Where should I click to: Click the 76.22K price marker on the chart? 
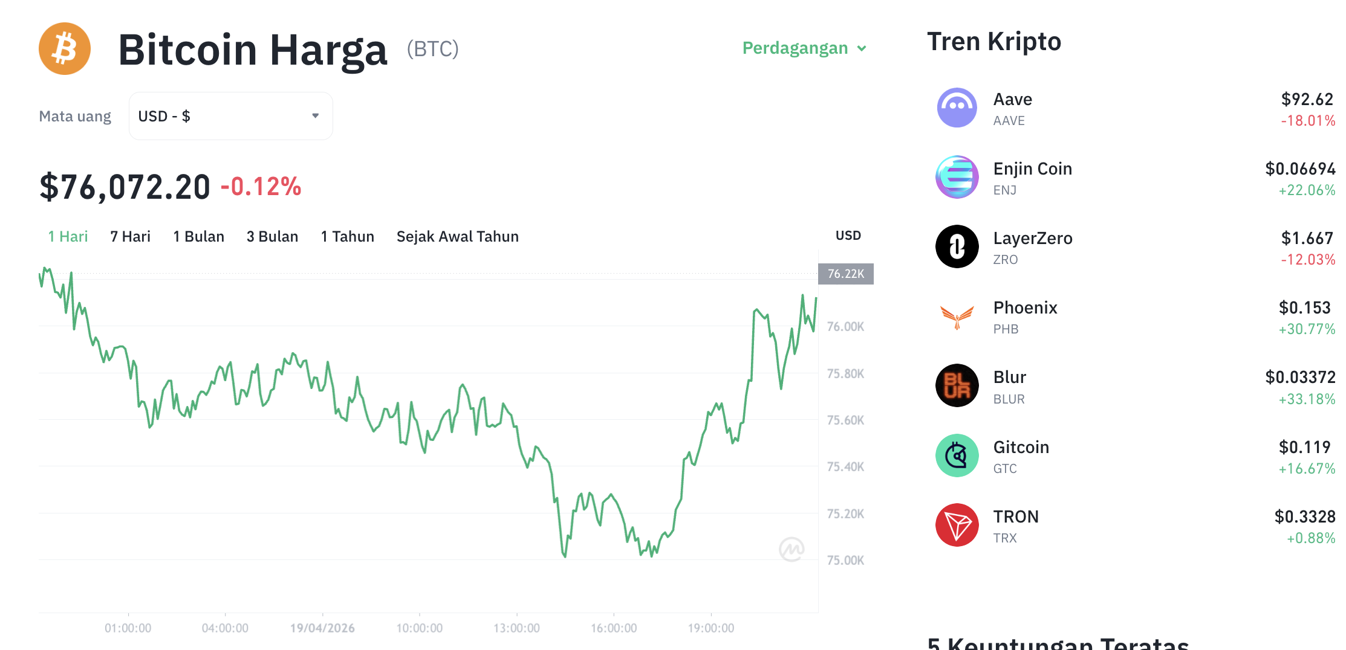pyautogui.click(x=846, y=274)
